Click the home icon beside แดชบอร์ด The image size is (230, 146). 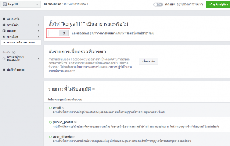click(4, 19)
